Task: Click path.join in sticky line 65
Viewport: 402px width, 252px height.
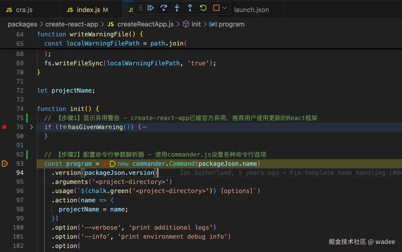Action: point(167,43)
